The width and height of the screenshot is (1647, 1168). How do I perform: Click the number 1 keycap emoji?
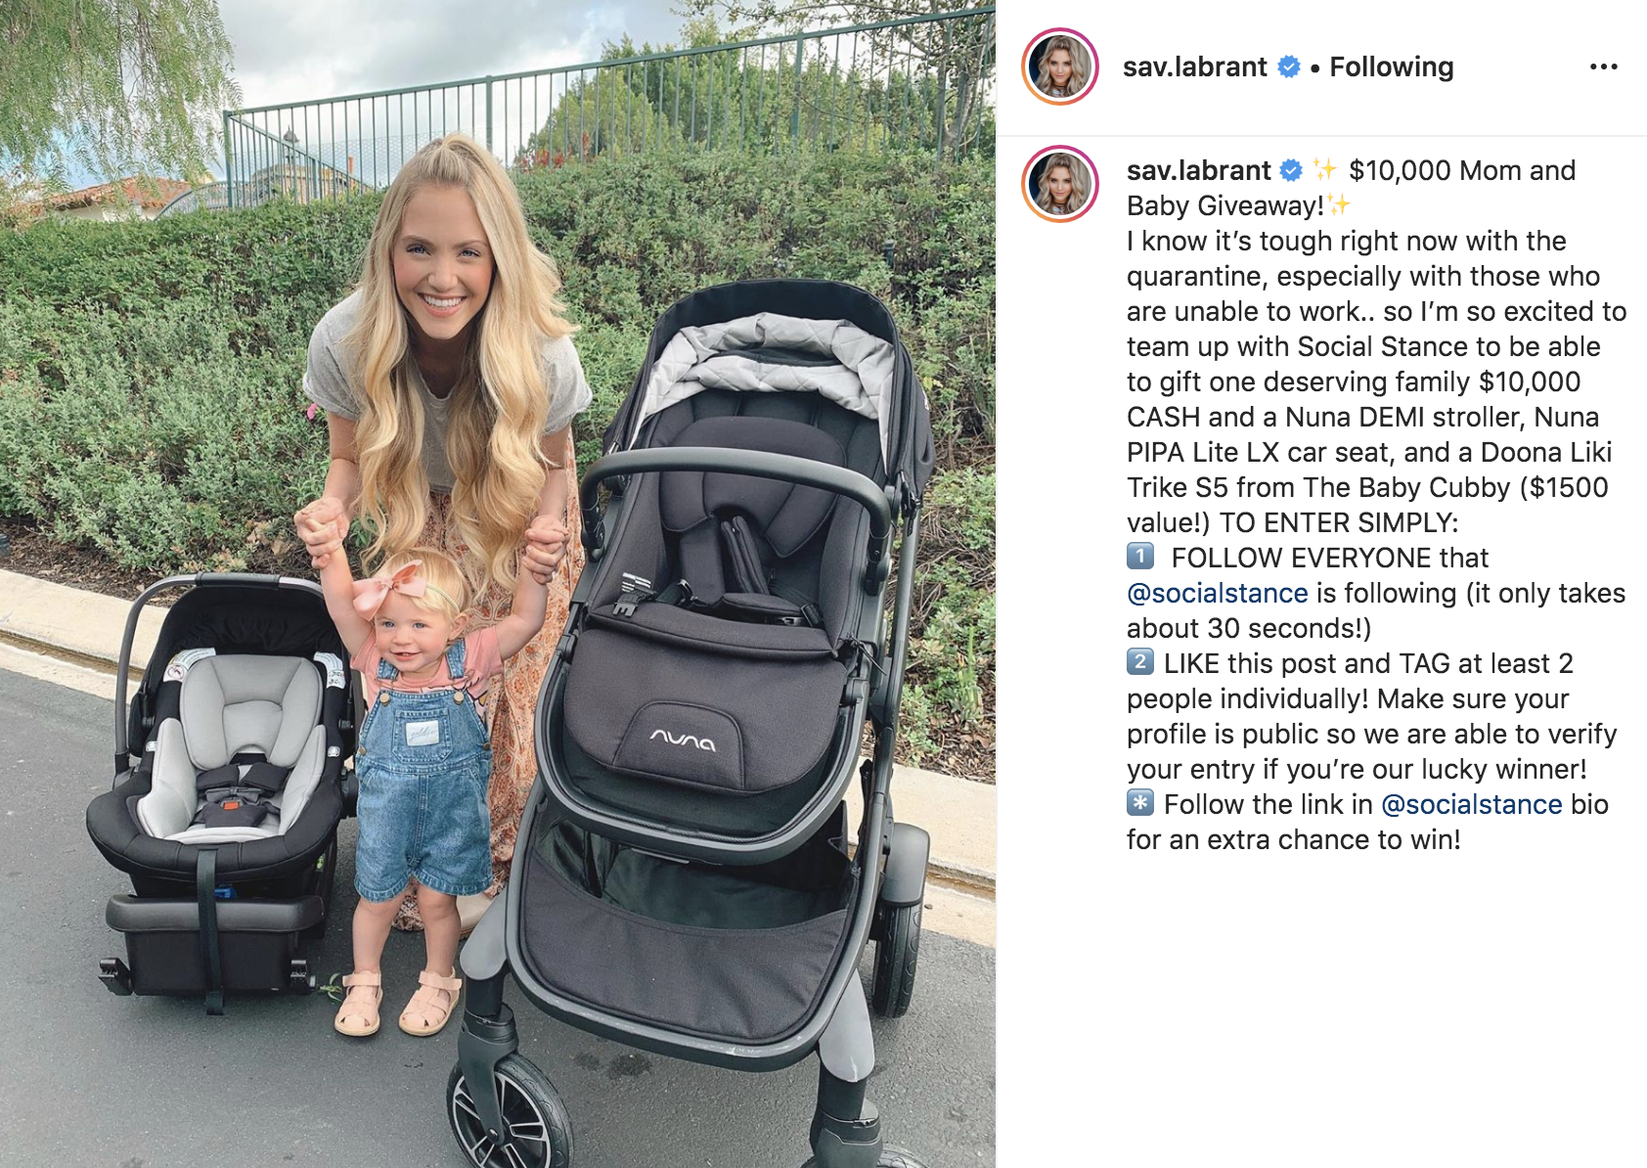1140,557
